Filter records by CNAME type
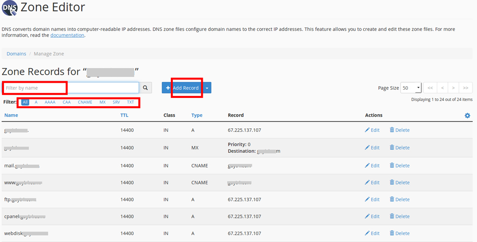Screen dimensions: 477x242 click(85, 102)
